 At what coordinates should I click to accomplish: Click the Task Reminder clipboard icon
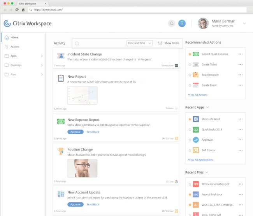pyautogui.click(x=196, y=75)
